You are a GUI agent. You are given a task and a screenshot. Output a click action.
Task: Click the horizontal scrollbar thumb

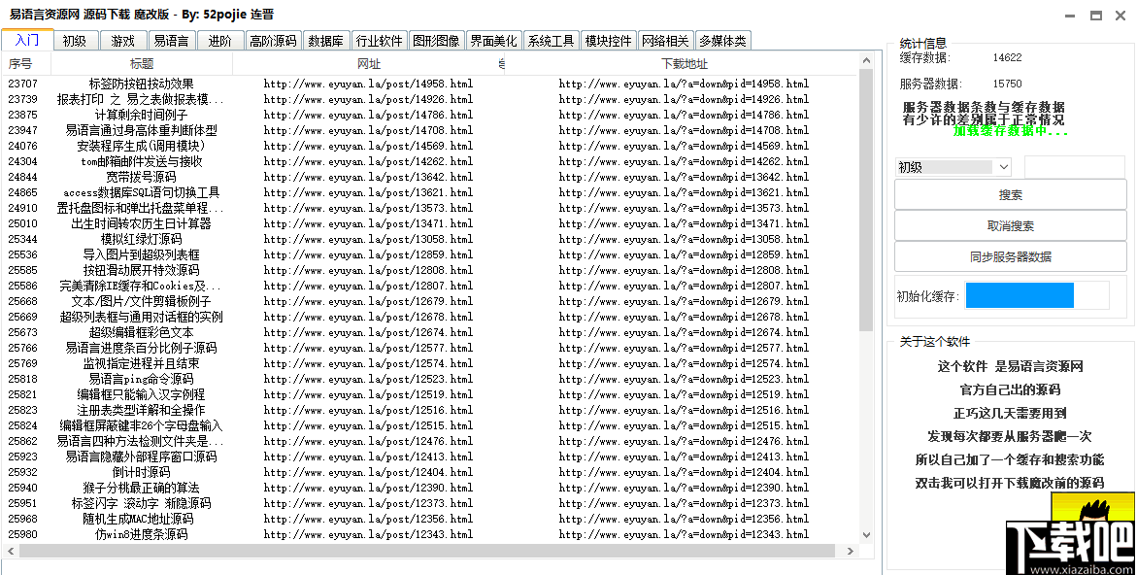426,551
